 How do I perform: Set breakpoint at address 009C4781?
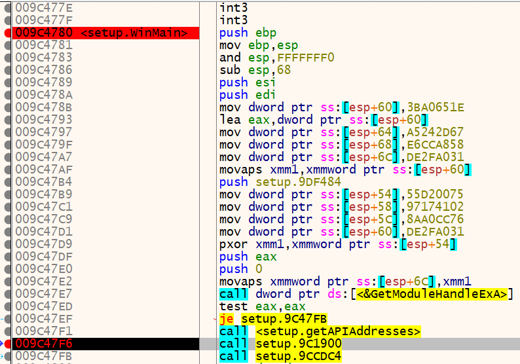pos(7,45)
